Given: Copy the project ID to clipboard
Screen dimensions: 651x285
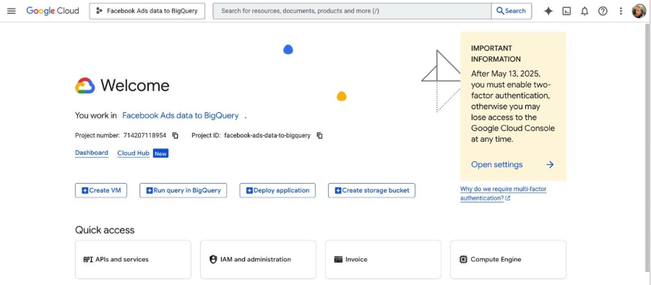Looking at the screenshot, I should [319, 135].
